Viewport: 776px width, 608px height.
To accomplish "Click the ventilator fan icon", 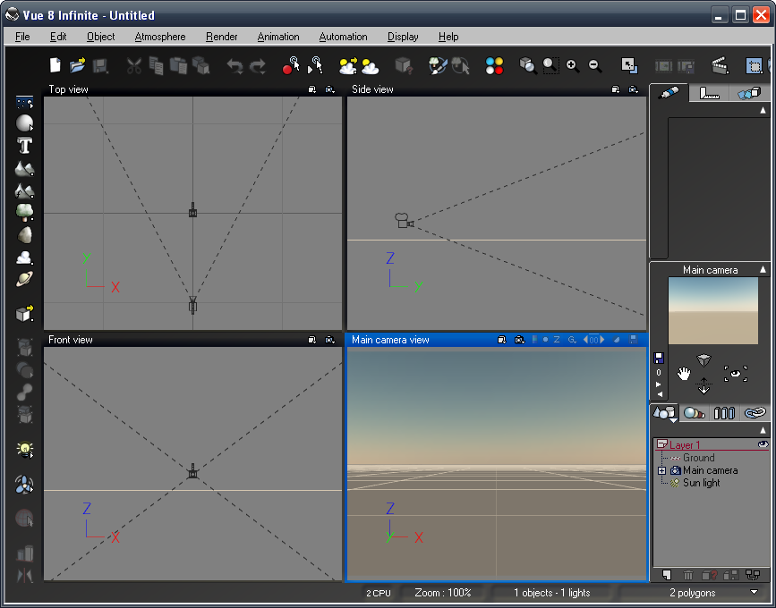I will pos(24,485).
